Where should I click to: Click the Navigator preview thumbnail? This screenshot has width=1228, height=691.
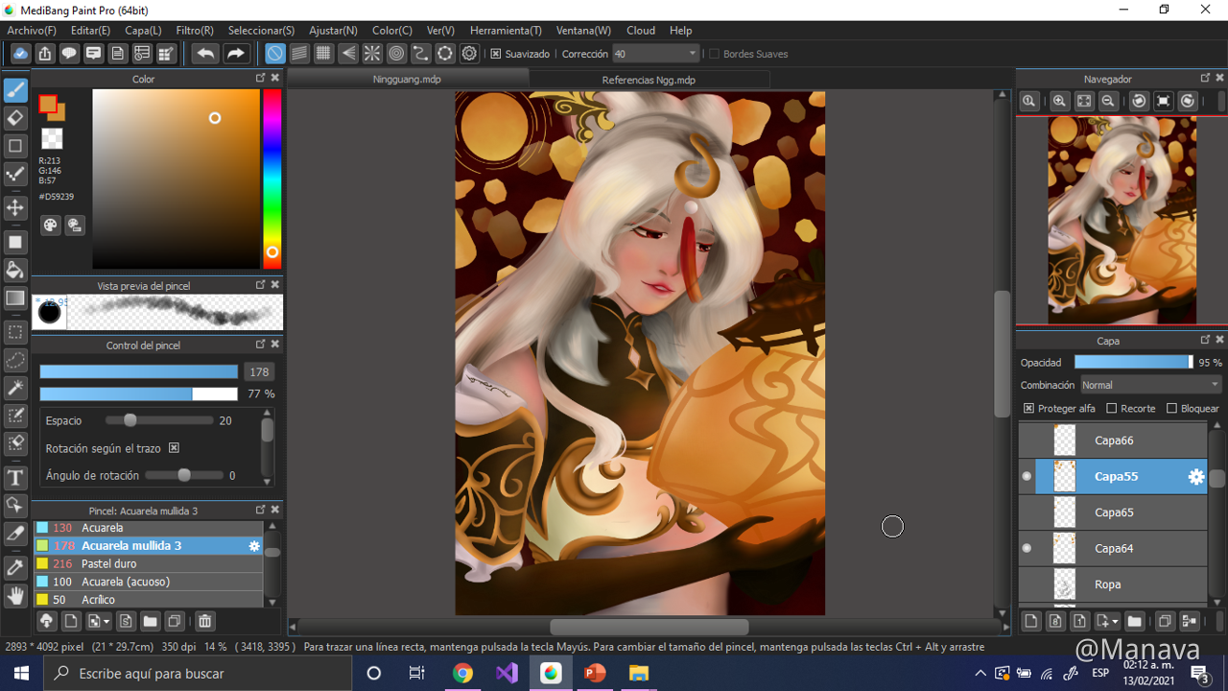tap(1122, 220)
